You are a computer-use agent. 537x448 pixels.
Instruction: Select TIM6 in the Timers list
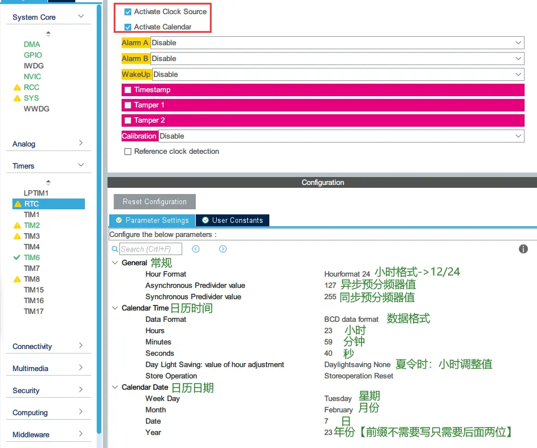click(32, 257)
